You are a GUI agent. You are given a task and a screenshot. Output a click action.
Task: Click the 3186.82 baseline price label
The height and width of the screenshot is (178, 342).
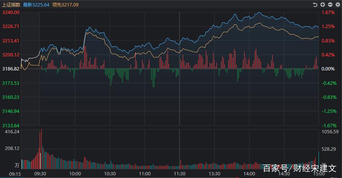pos(10,69)
